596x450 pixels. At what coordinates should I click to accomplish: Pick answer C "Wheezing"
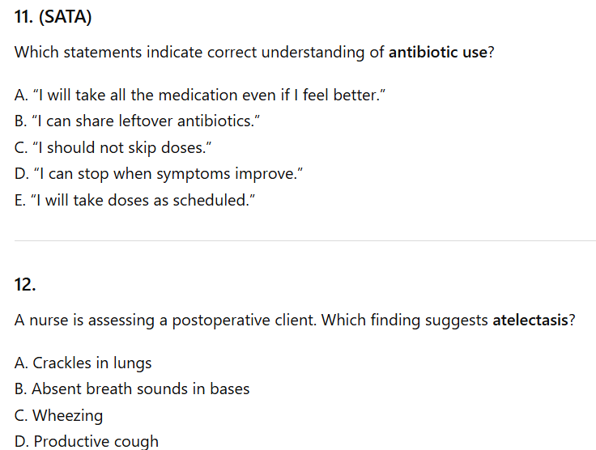pyautogui.click(x=59, y=415)
